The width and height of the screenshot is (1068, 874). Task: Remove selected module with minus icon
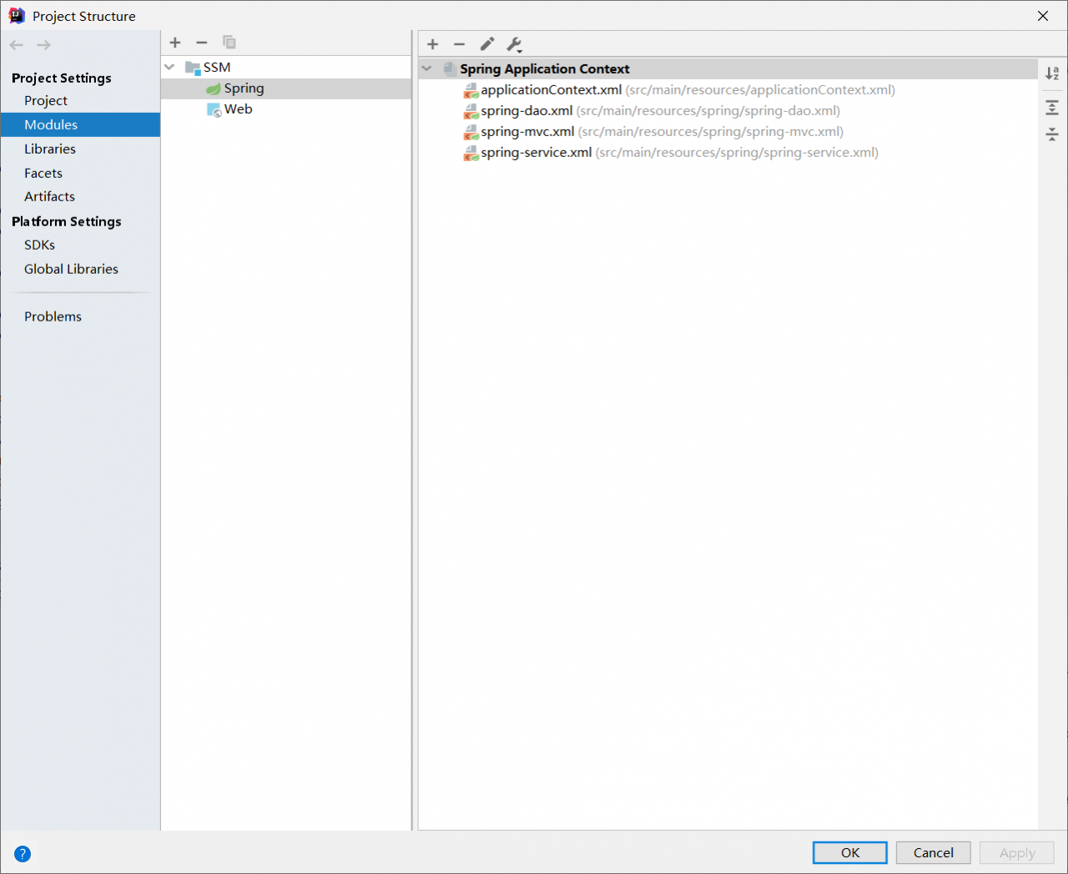[202, 43]
